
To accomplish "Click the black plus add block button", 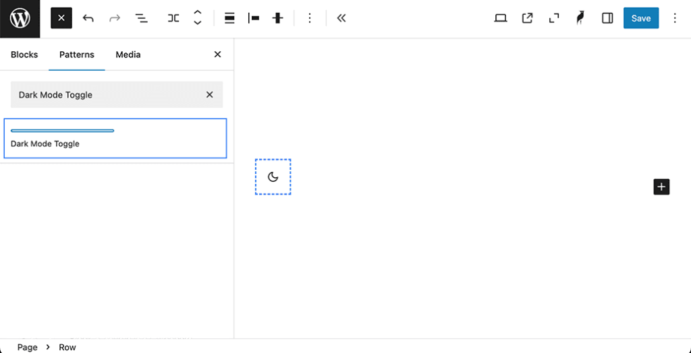I will [661, 187].
